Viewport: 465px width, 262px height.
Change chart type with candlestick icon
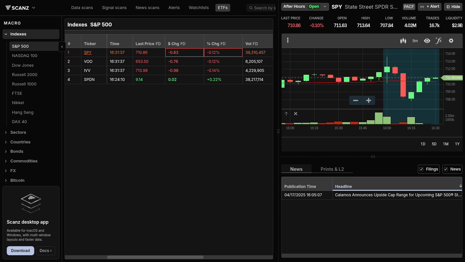[403, 41]
